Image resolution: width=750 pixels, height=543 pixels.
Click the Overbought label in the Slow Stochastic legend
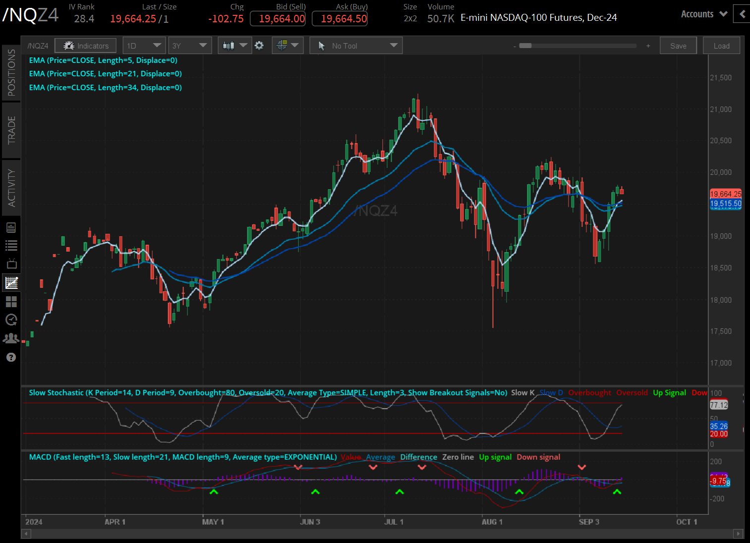[589, 392]
